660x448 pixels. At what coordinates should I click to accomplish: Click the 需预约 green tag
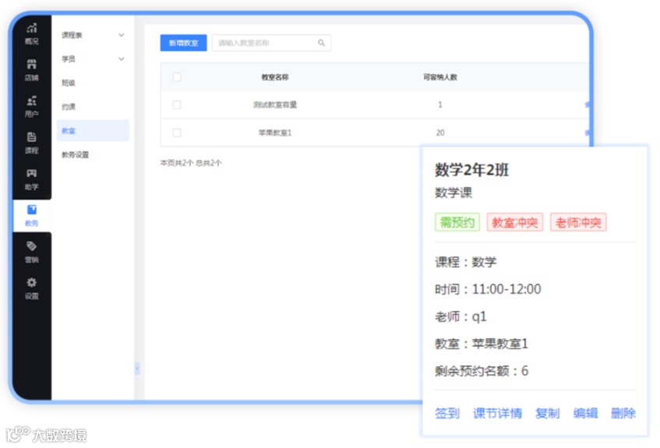pyautogui.click(x=457, y=222)
